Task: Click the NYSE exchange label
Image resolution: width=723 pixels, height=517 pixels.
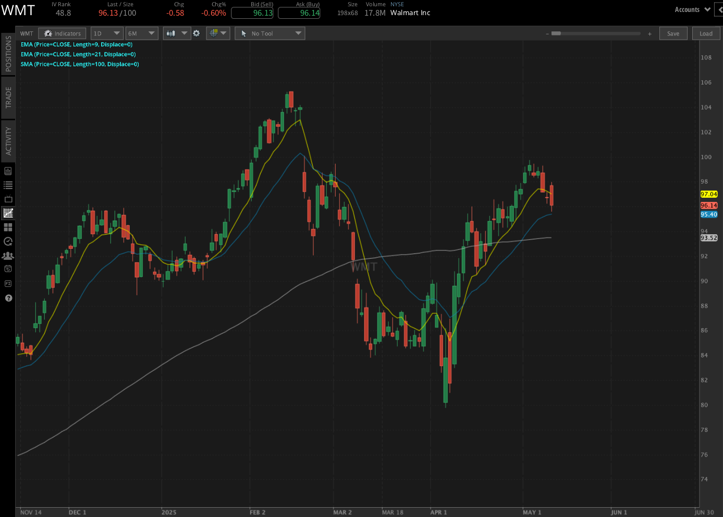Action: 397,4
